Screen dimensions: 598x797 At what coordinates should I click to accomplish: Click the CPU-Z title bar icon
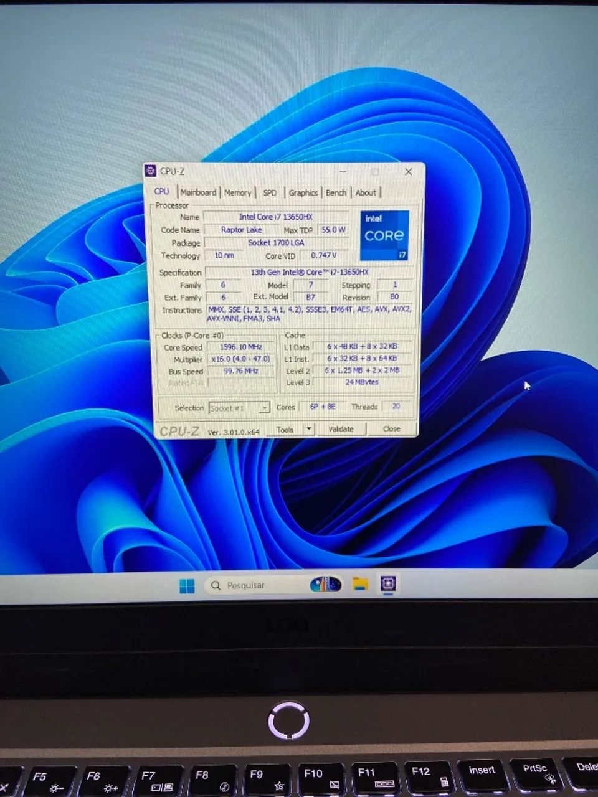(x=150, y=171)
